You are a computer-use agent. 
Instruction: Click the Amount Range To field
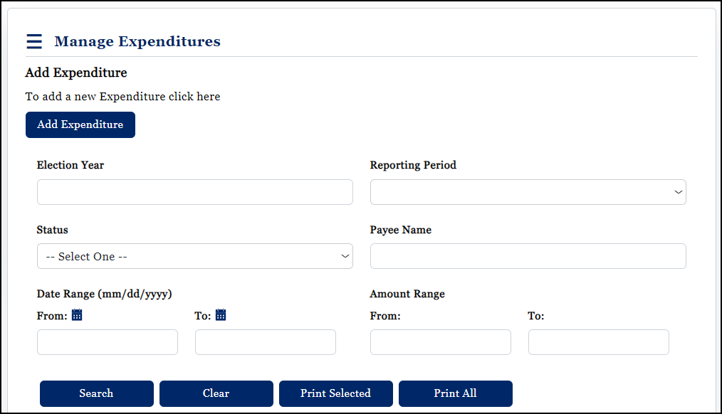click(598, 342)
